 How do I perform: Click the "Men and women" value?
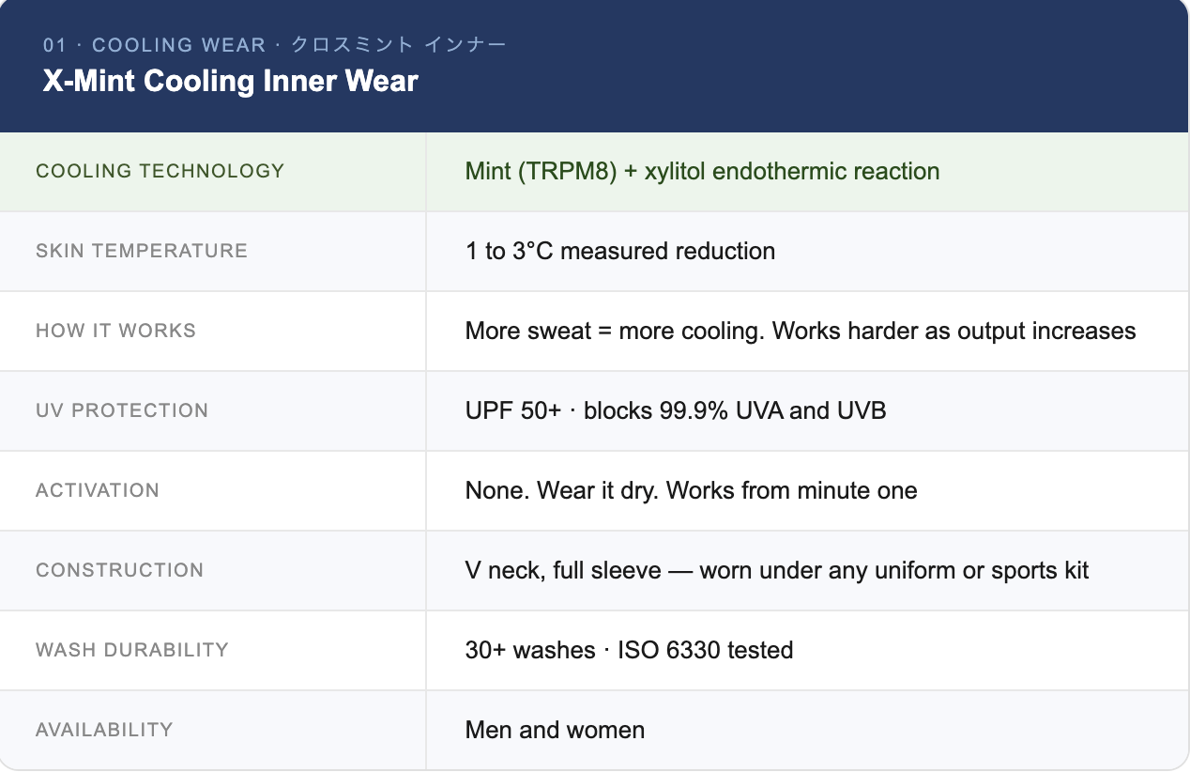[x=555, y=730]
